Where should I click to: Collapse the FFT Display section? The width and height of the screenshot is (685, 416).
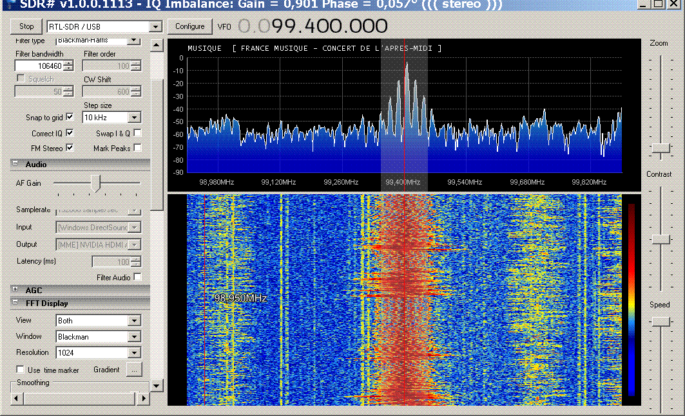coord(15,302)
